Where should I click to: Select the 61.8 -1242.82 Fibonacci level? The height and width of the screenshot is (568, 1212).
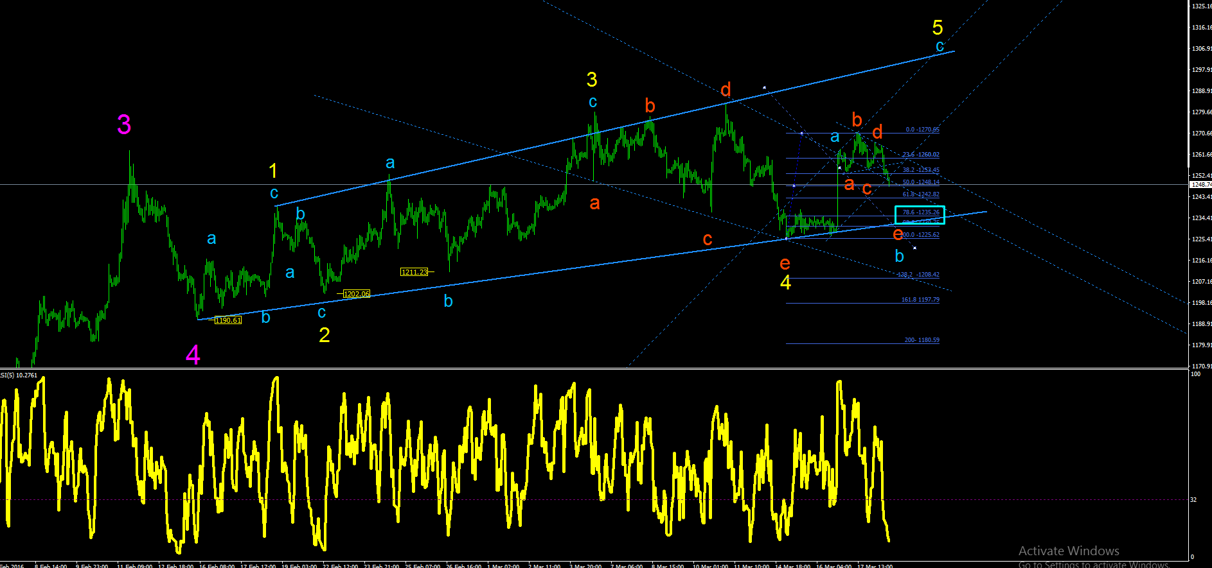(921, 194)
